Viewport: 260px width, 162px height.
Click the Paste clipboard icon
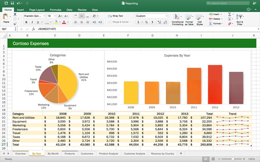(x=5, y=17)
